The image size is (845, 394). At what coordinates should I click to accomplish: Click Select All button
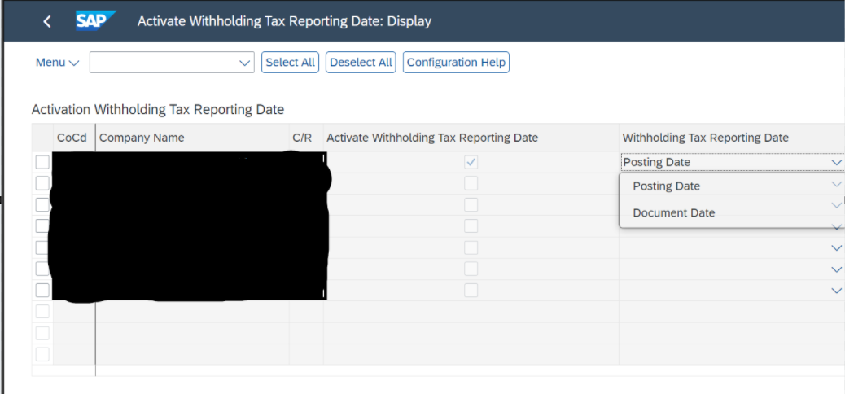[290, 63]
